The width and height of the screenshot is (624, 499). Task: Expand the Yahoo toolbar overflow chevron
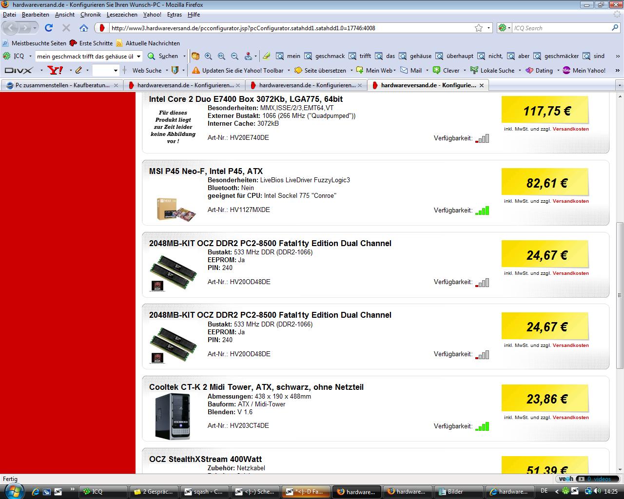click(618, 70)
